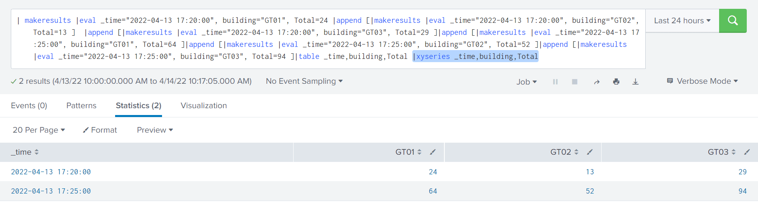Click the 2022-04-13 17:20:00 time value
Viewport: 758px width, 218px height.
pos(51,172)
